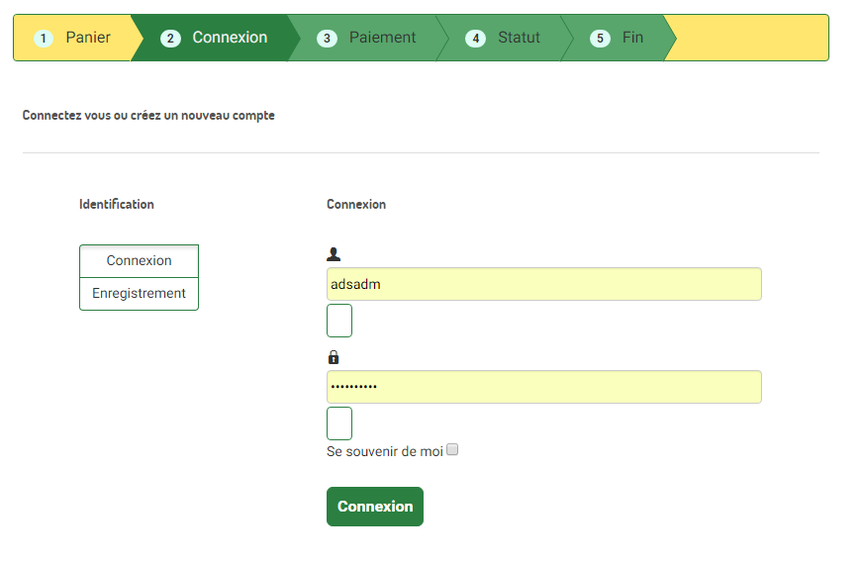This screenshot has height=562, width=863.
Task: Click the small empty box below username
Action: [339, 321]
